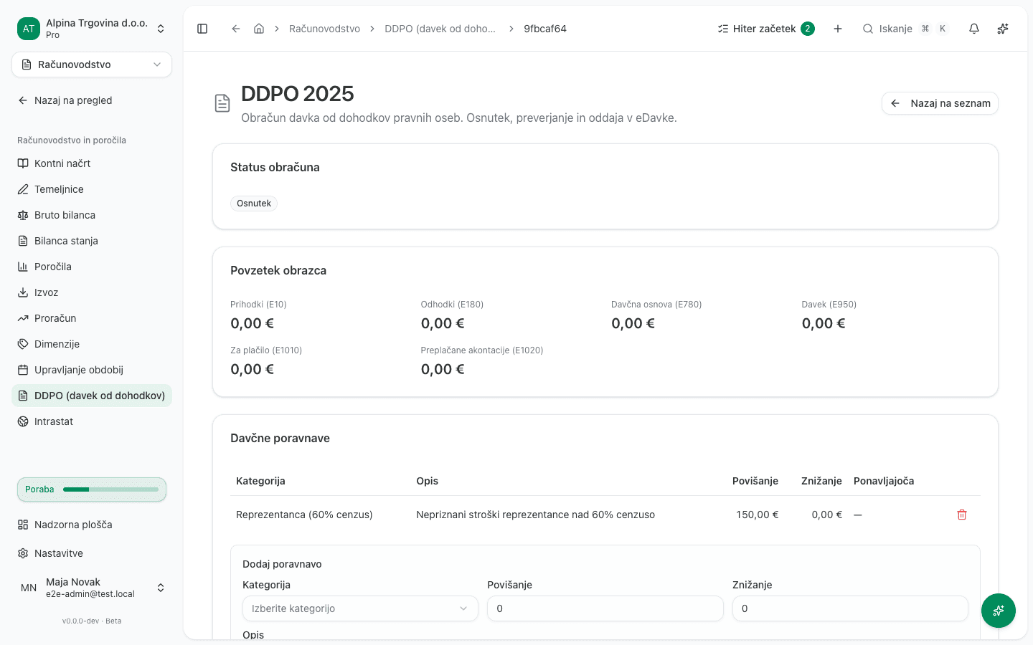Open the Izberite kategorijo dropdown

360,608
